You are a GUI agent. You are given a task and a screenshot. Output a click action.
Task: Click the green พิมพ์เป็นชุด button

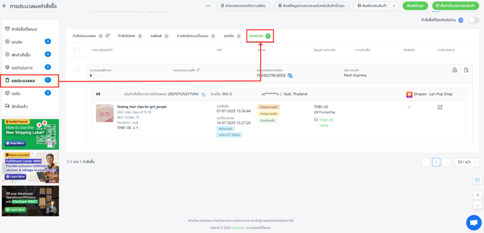click(x=415, y=6)
